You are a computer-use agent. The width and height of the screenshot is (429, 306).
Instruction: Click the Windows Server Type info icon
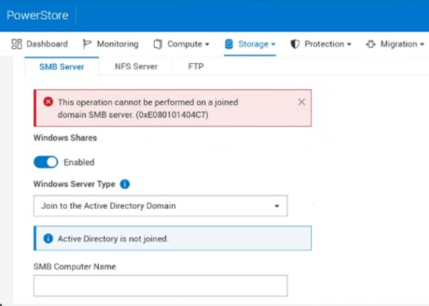(x=125, y=184)
